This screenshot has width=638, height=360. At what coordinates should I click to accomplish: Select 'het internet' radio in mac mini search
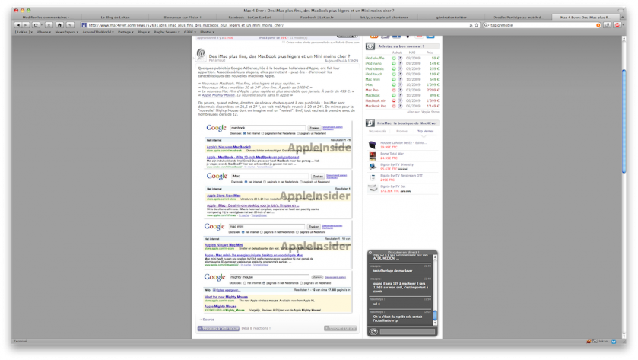point(243,232)
